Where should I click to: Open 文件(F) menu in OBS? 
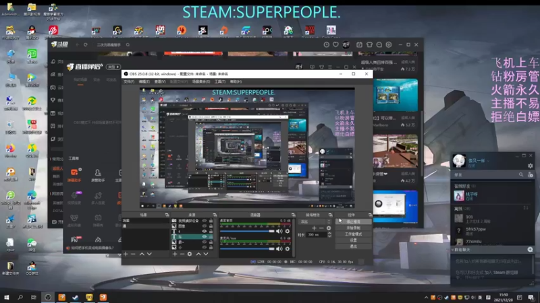[x=129, y=81]
